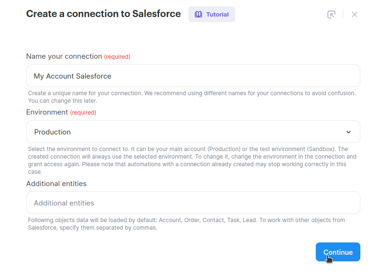This screenshot has height=277, width=386.
Task: Click the "Environment" field label
Action: [47, 112]
